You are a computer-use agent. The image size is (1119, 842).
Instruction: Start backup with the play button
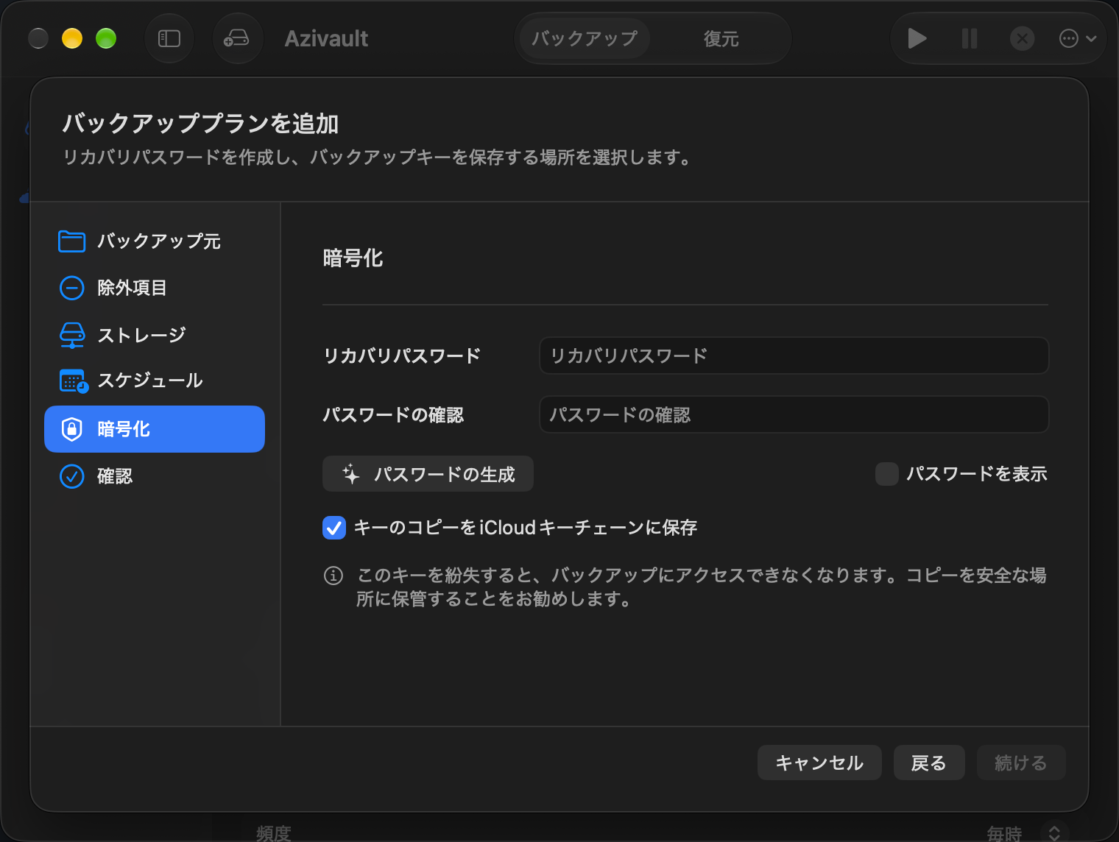pos(917,38)
